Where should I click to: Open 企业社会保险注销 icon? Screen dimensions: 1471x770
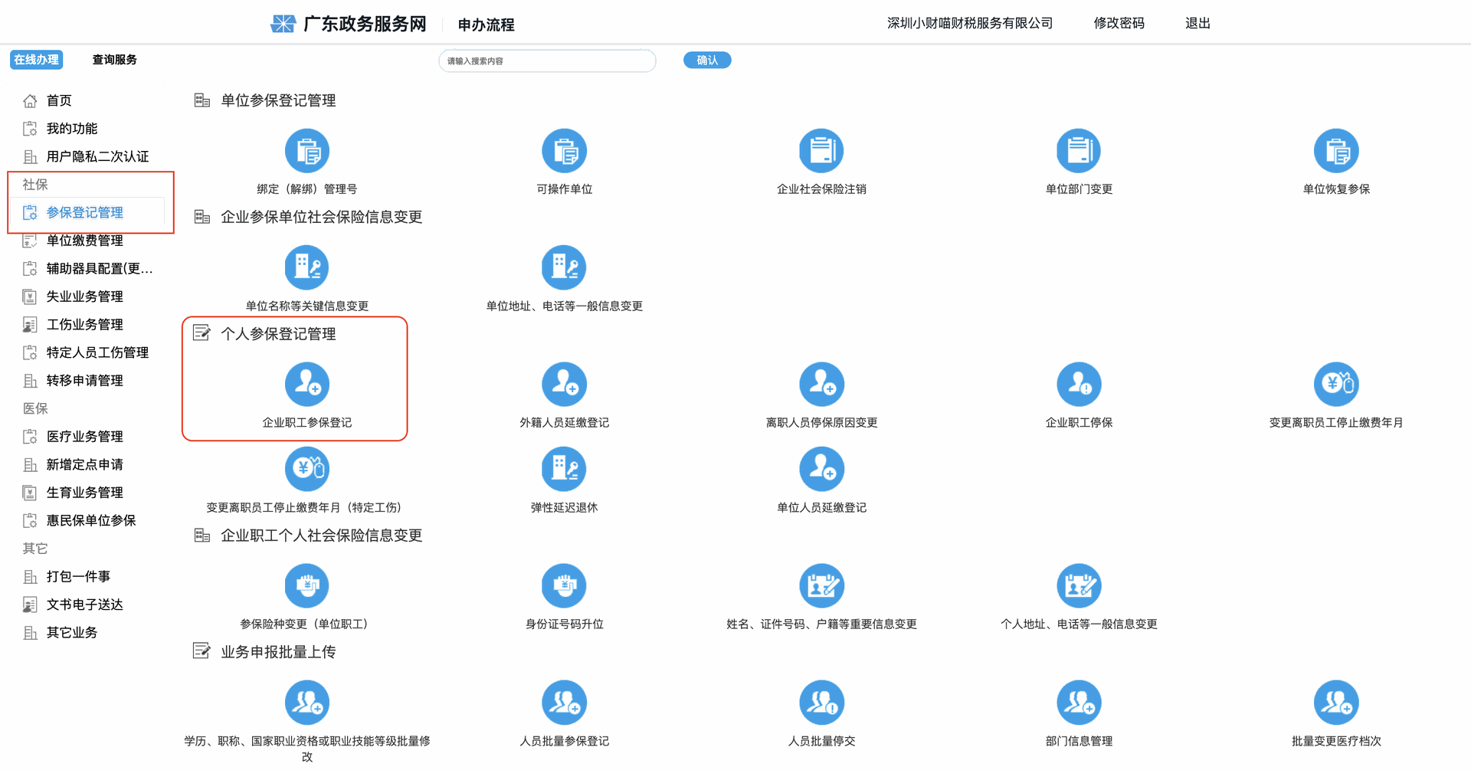pyautogui.click(x=821, y=151)
